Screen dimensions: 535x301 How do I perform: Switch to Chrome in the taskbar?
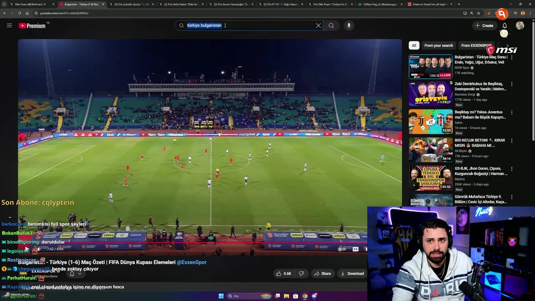tap(305, 296)
